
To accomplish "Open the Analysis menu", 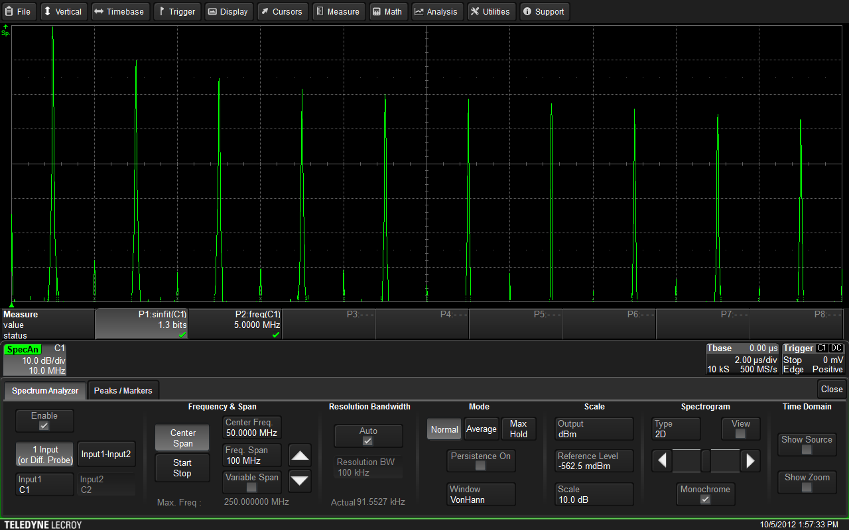I will click(436, 11).
